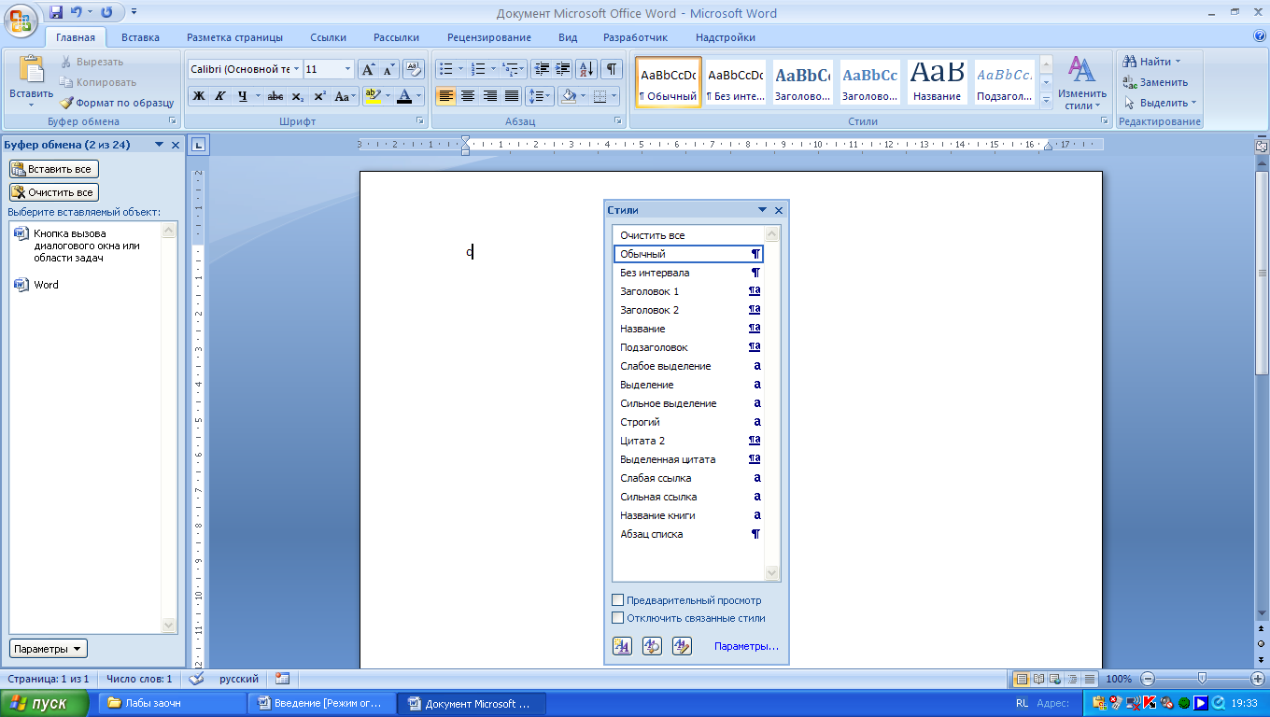Open Параметры dropdown in clipboard pane
Image resolution: width=1270 pixels, height=717 pixels.
49,649
